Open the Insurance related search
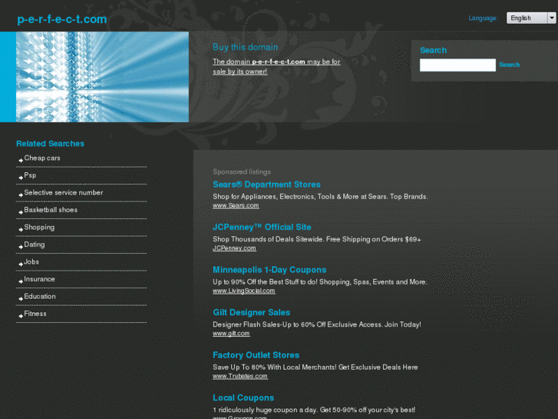 point(39,279)
